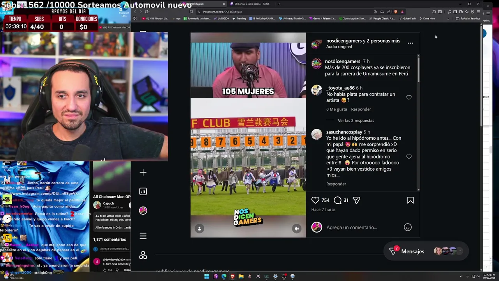
Task: Share the post with the paper plane icon
Action: coord(356,200)
